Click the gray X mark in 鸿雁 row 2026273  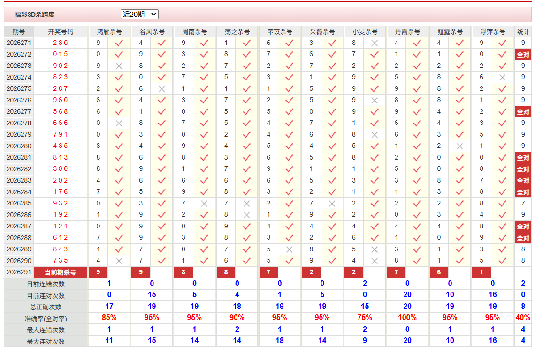tap(119, 66)
